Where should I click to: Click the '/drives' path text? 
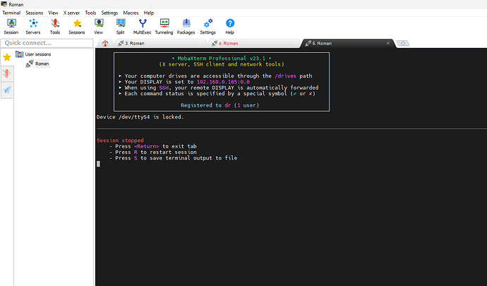(x=285, y=76)
